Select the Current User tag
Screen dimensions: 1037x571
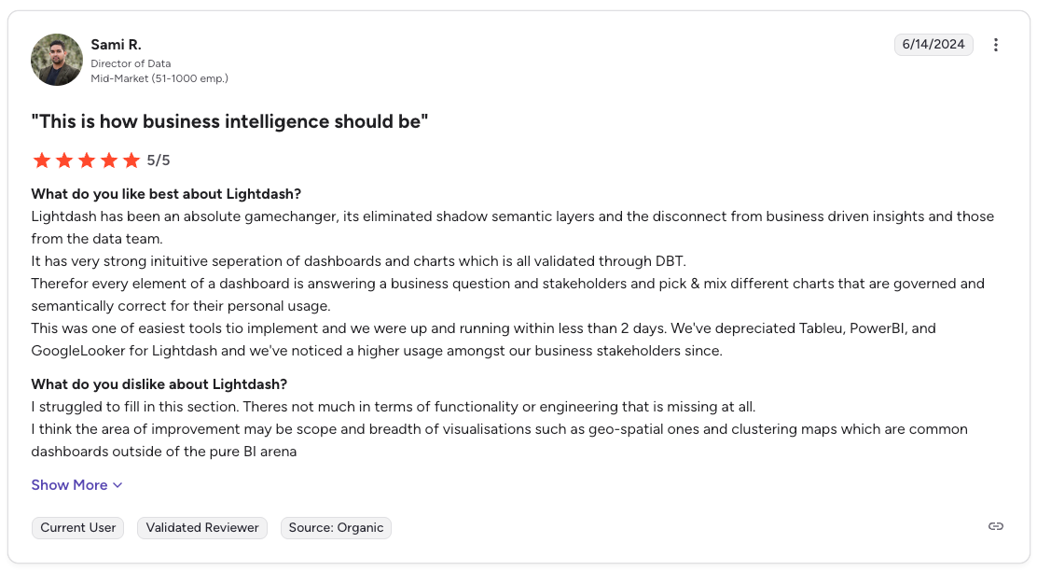tap(78, 528)
